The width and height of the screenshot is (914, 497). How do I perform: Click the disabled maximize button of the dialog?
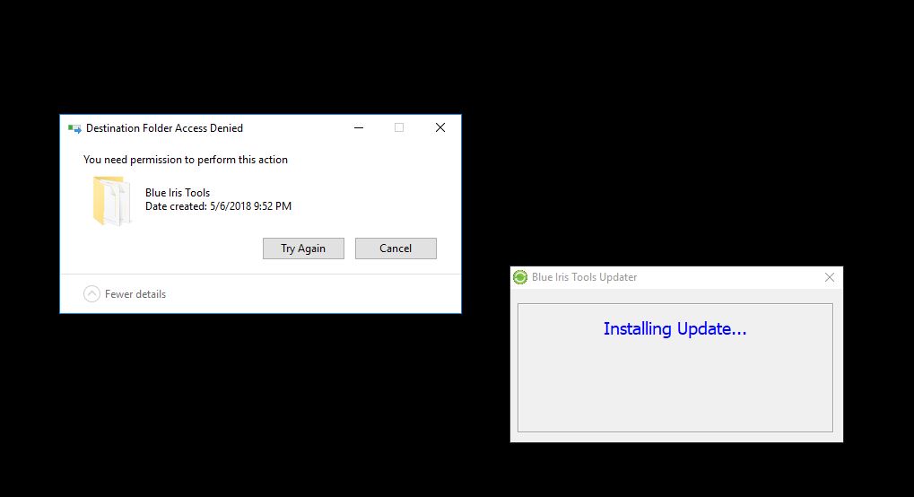399,127
